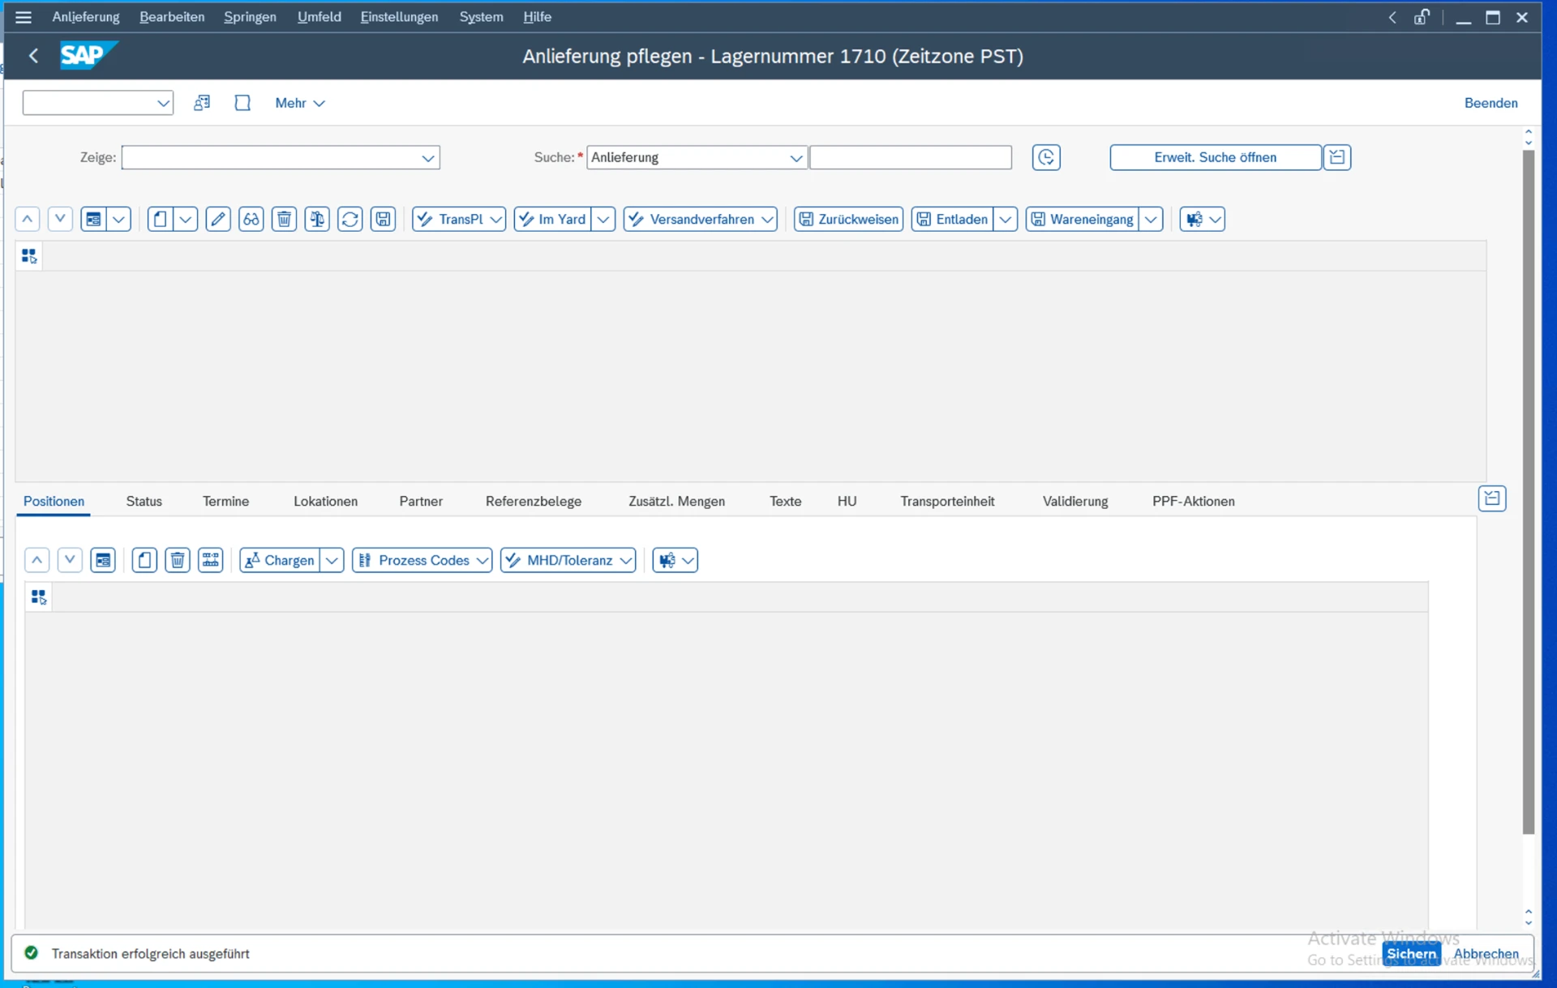The width and height of the screenshot is (1557, 988).
Task: Go back with the SAP back arrow
Action: point(33,55)
